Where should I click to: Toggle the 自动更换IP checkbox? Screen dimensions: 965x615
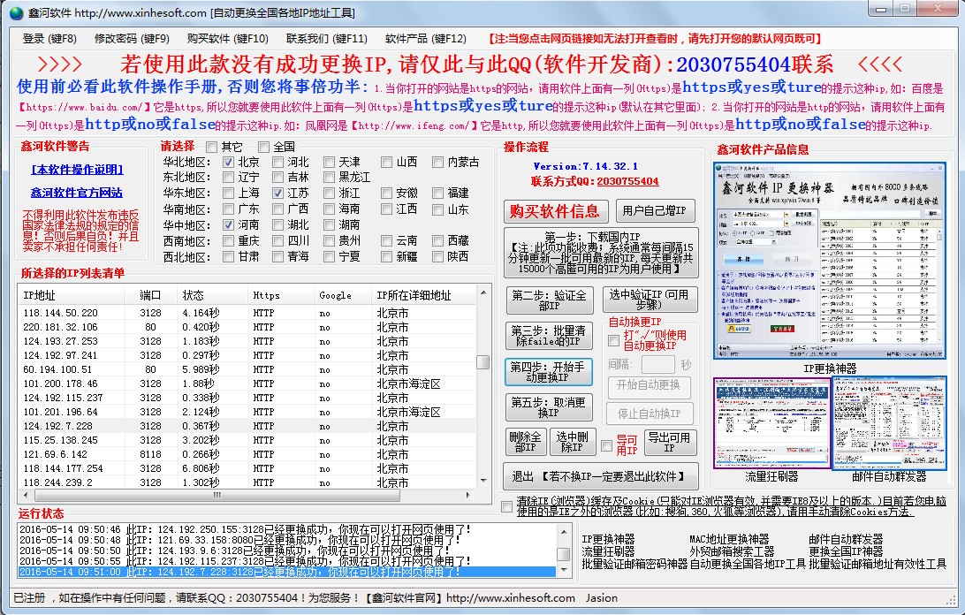pos(613,340)
